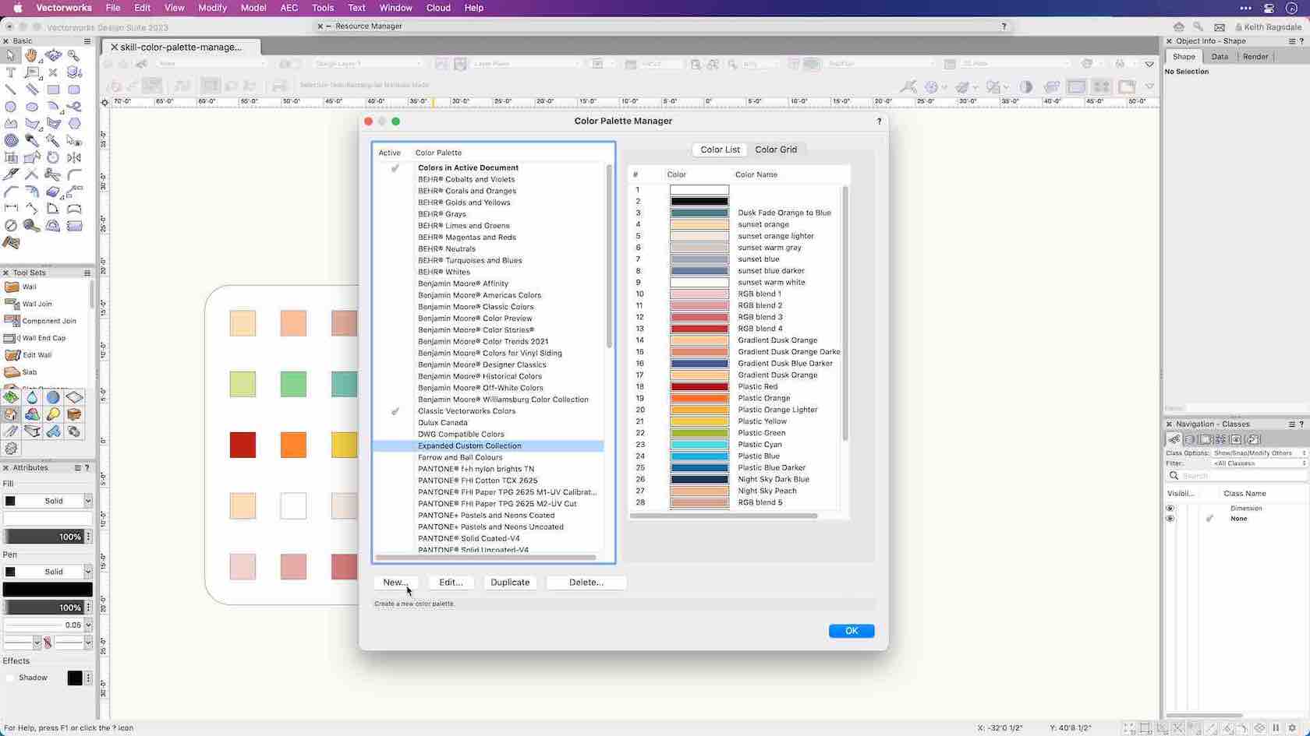Open the Cloud menu

[x=438, y=8]
